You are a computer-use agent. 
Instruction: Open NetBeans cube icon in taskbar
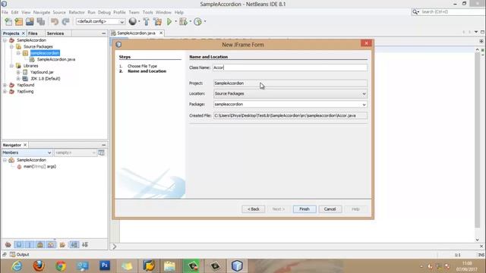pyautogui.click(x=237, y=266)
